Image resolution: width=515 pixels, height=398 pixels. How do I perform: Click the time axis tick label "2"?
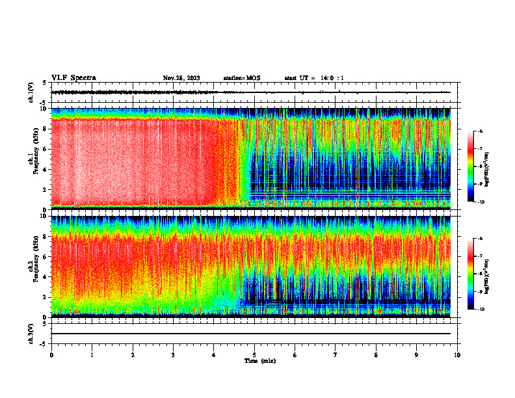coord(133,355)
